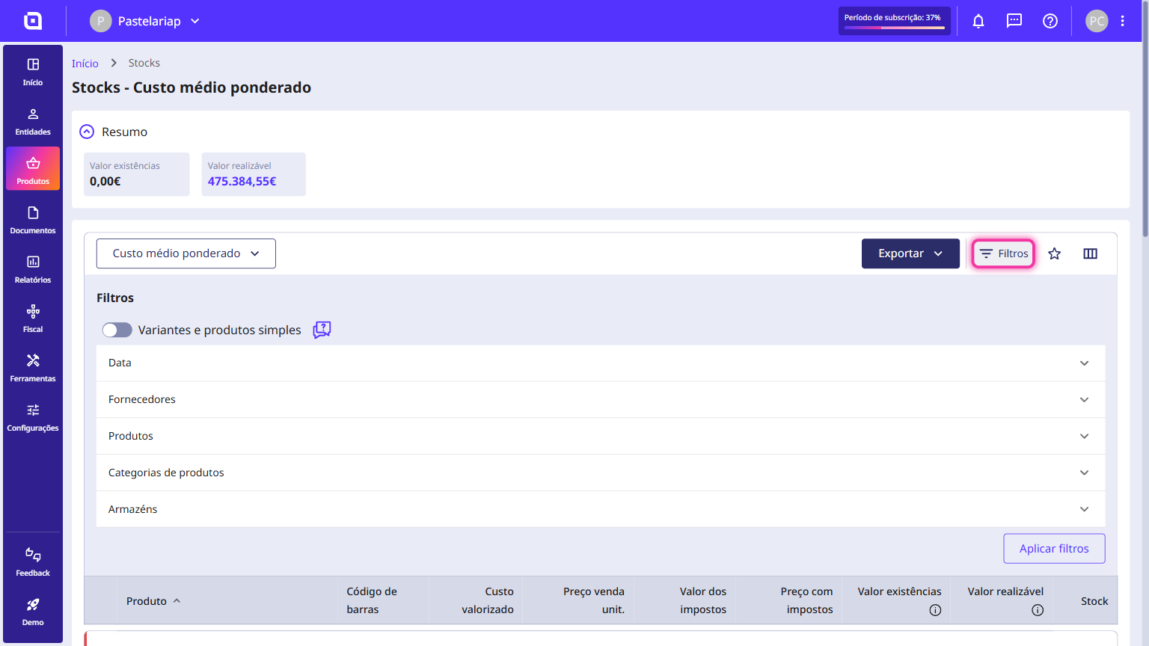
Task: Open Ferramentas in the sidebar
Action: [x=33, y=368]
